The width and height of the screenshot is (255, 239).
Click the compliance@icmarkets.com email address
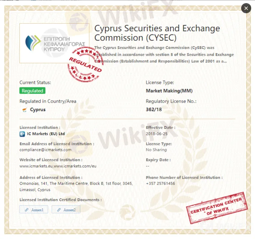coord(45,150)
